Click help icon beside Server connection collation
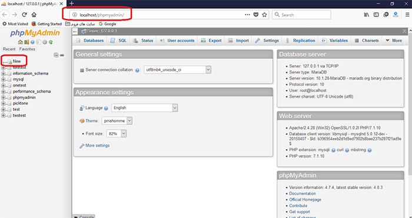The width and height of the screenshot is (412, 218). pyautogui.click(x=137, y=71)
